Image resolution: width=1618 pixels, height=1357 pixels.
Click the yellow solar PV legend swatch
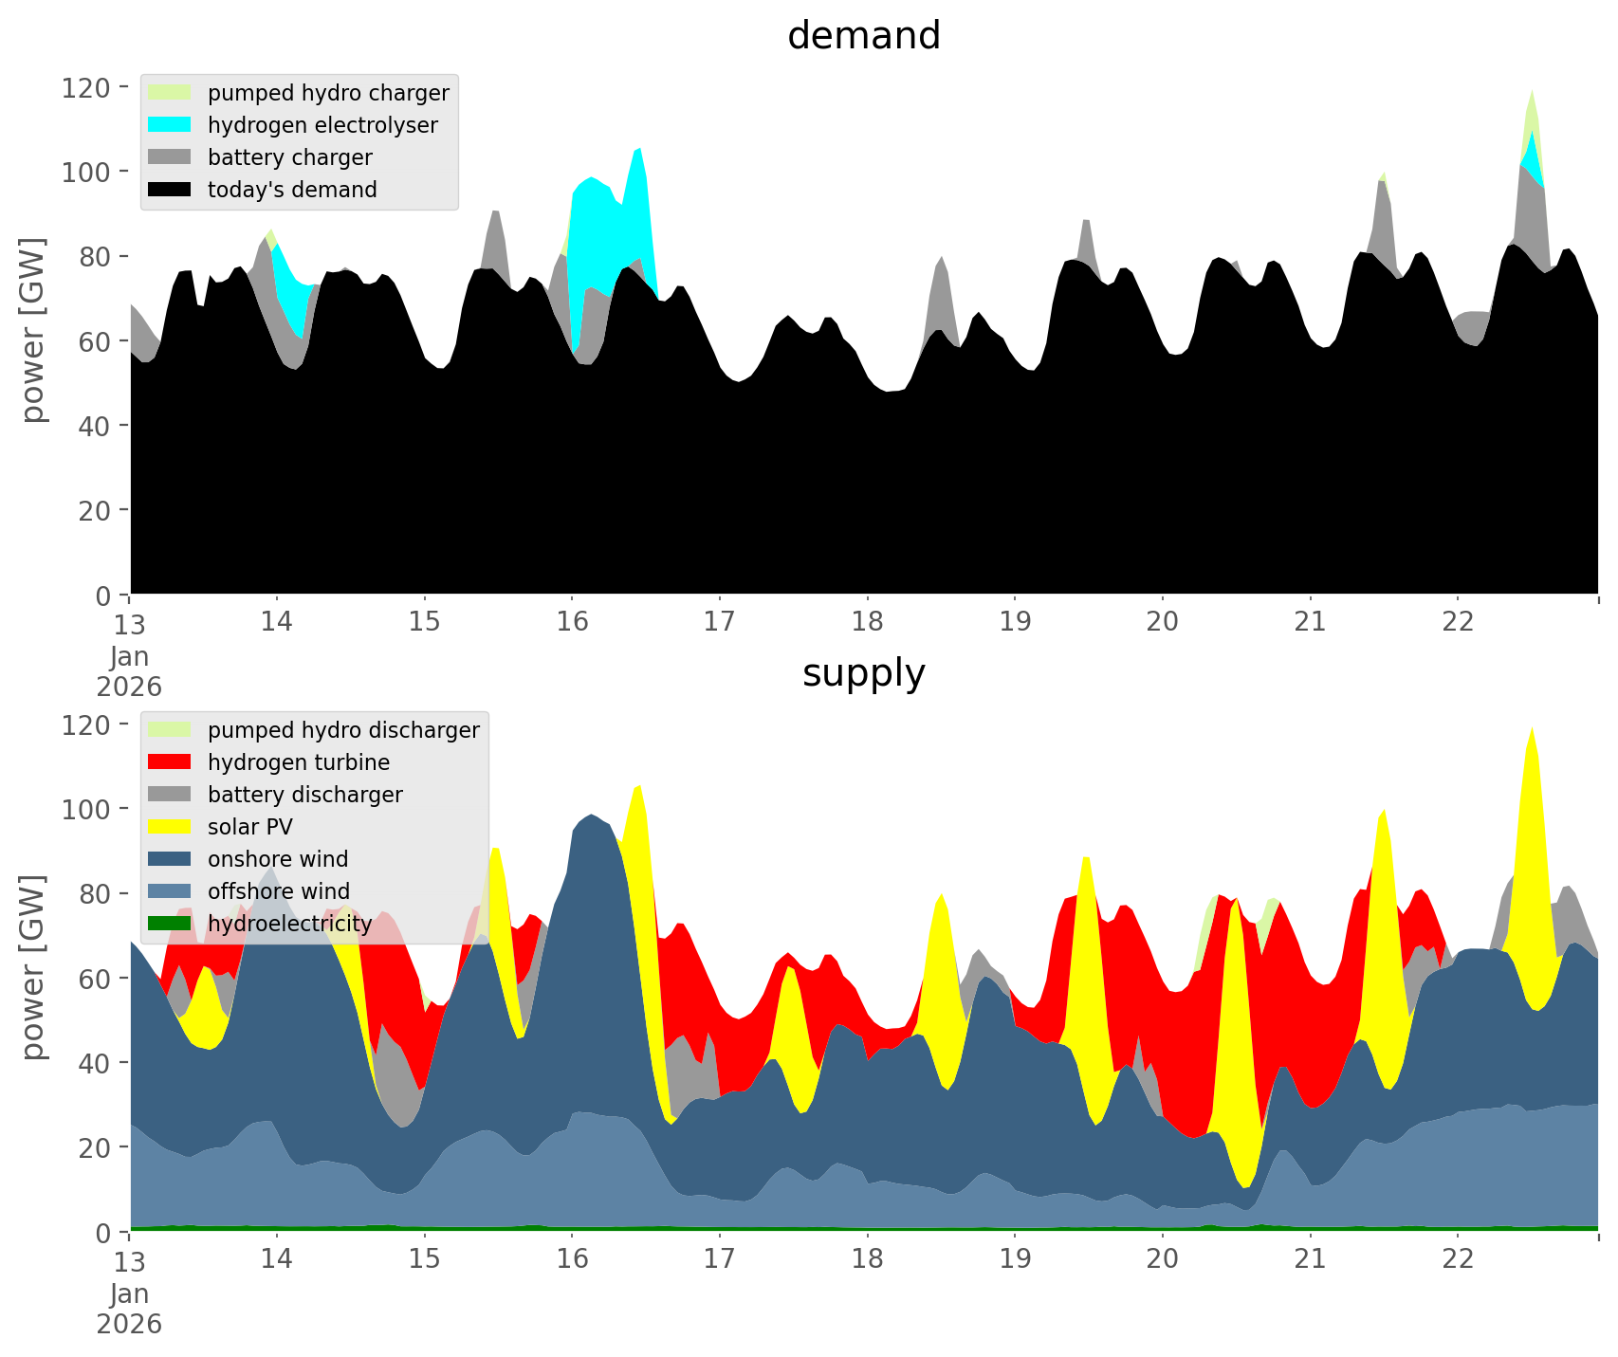[x=170, y=827]
